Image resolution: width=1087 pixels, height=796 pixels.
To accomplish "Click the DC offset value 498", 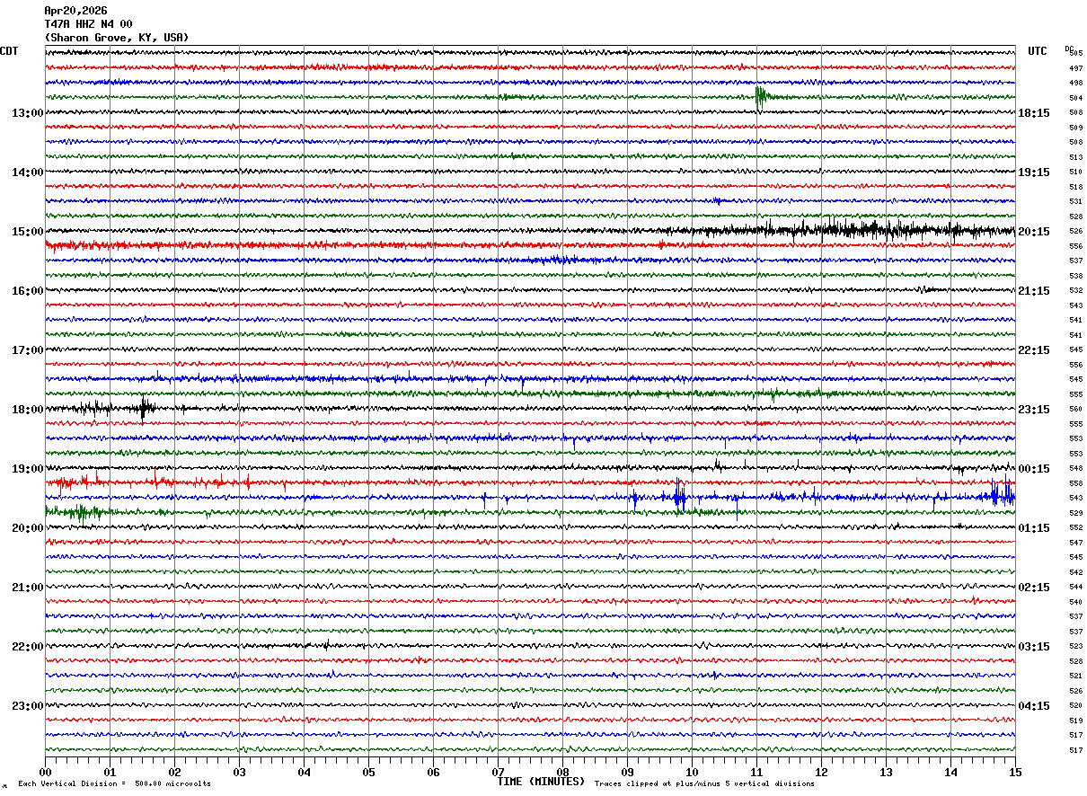I will [1075, 83].
